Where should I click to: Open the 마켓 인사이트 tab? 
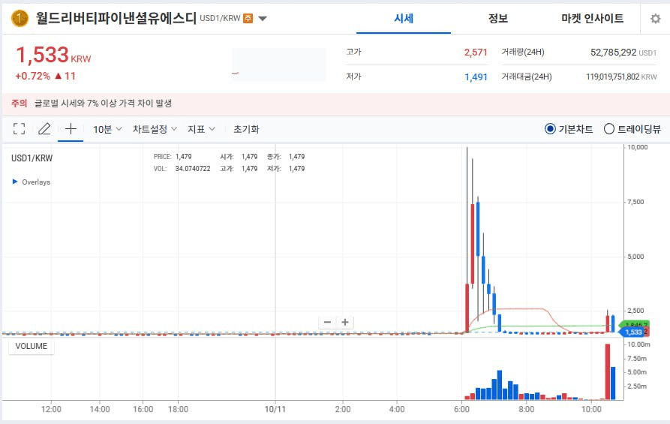[592, 19]
